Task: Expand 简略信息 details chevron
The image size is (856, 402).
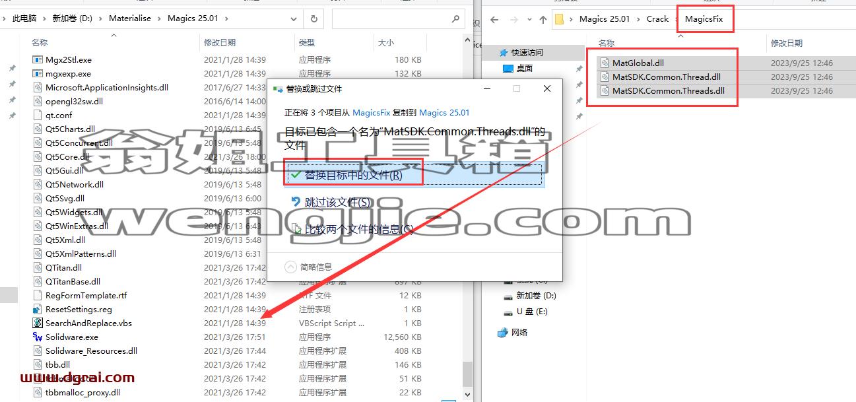Action: tap(290, 267)
